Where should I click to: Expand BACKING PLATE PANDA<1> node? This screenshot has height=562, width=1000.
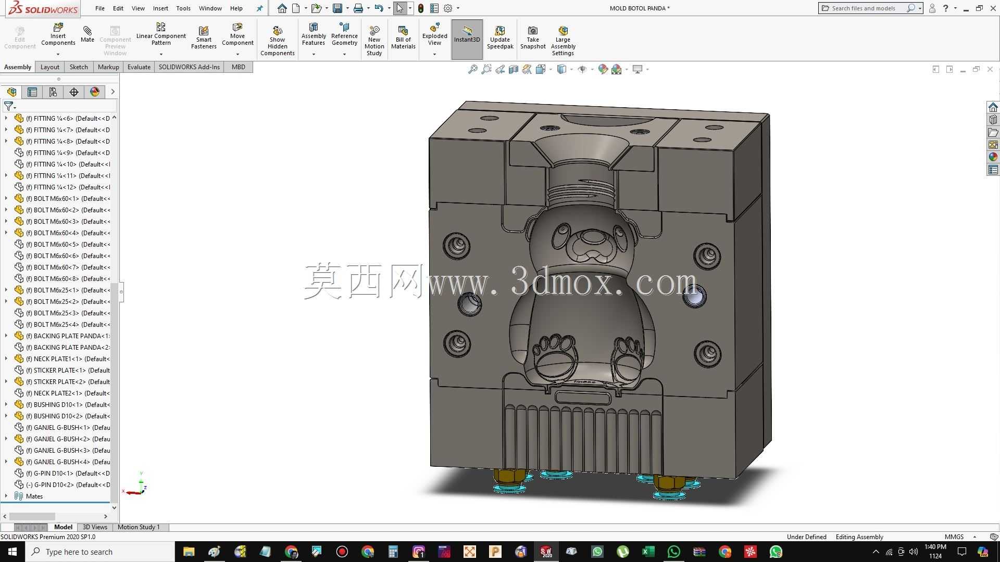click(x=6, y=336)
